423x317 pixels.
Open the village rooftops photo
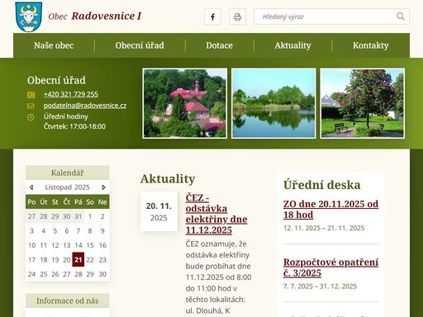pyautogui.click(x=185, y=103)
